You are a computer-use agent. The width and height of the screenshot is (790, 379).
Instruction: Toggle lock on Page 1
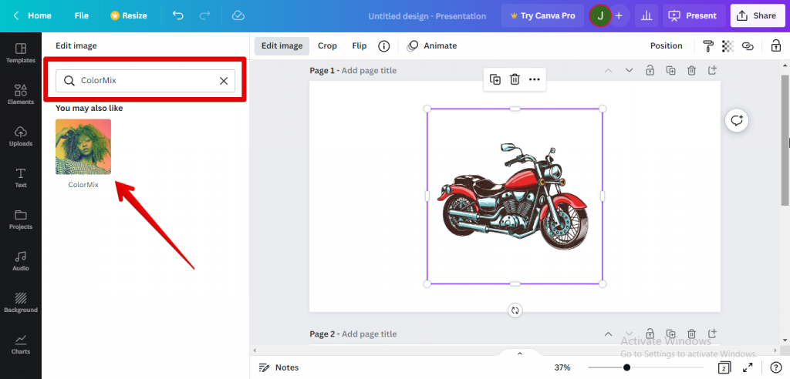pyautogui.click(x=650, y=70)
